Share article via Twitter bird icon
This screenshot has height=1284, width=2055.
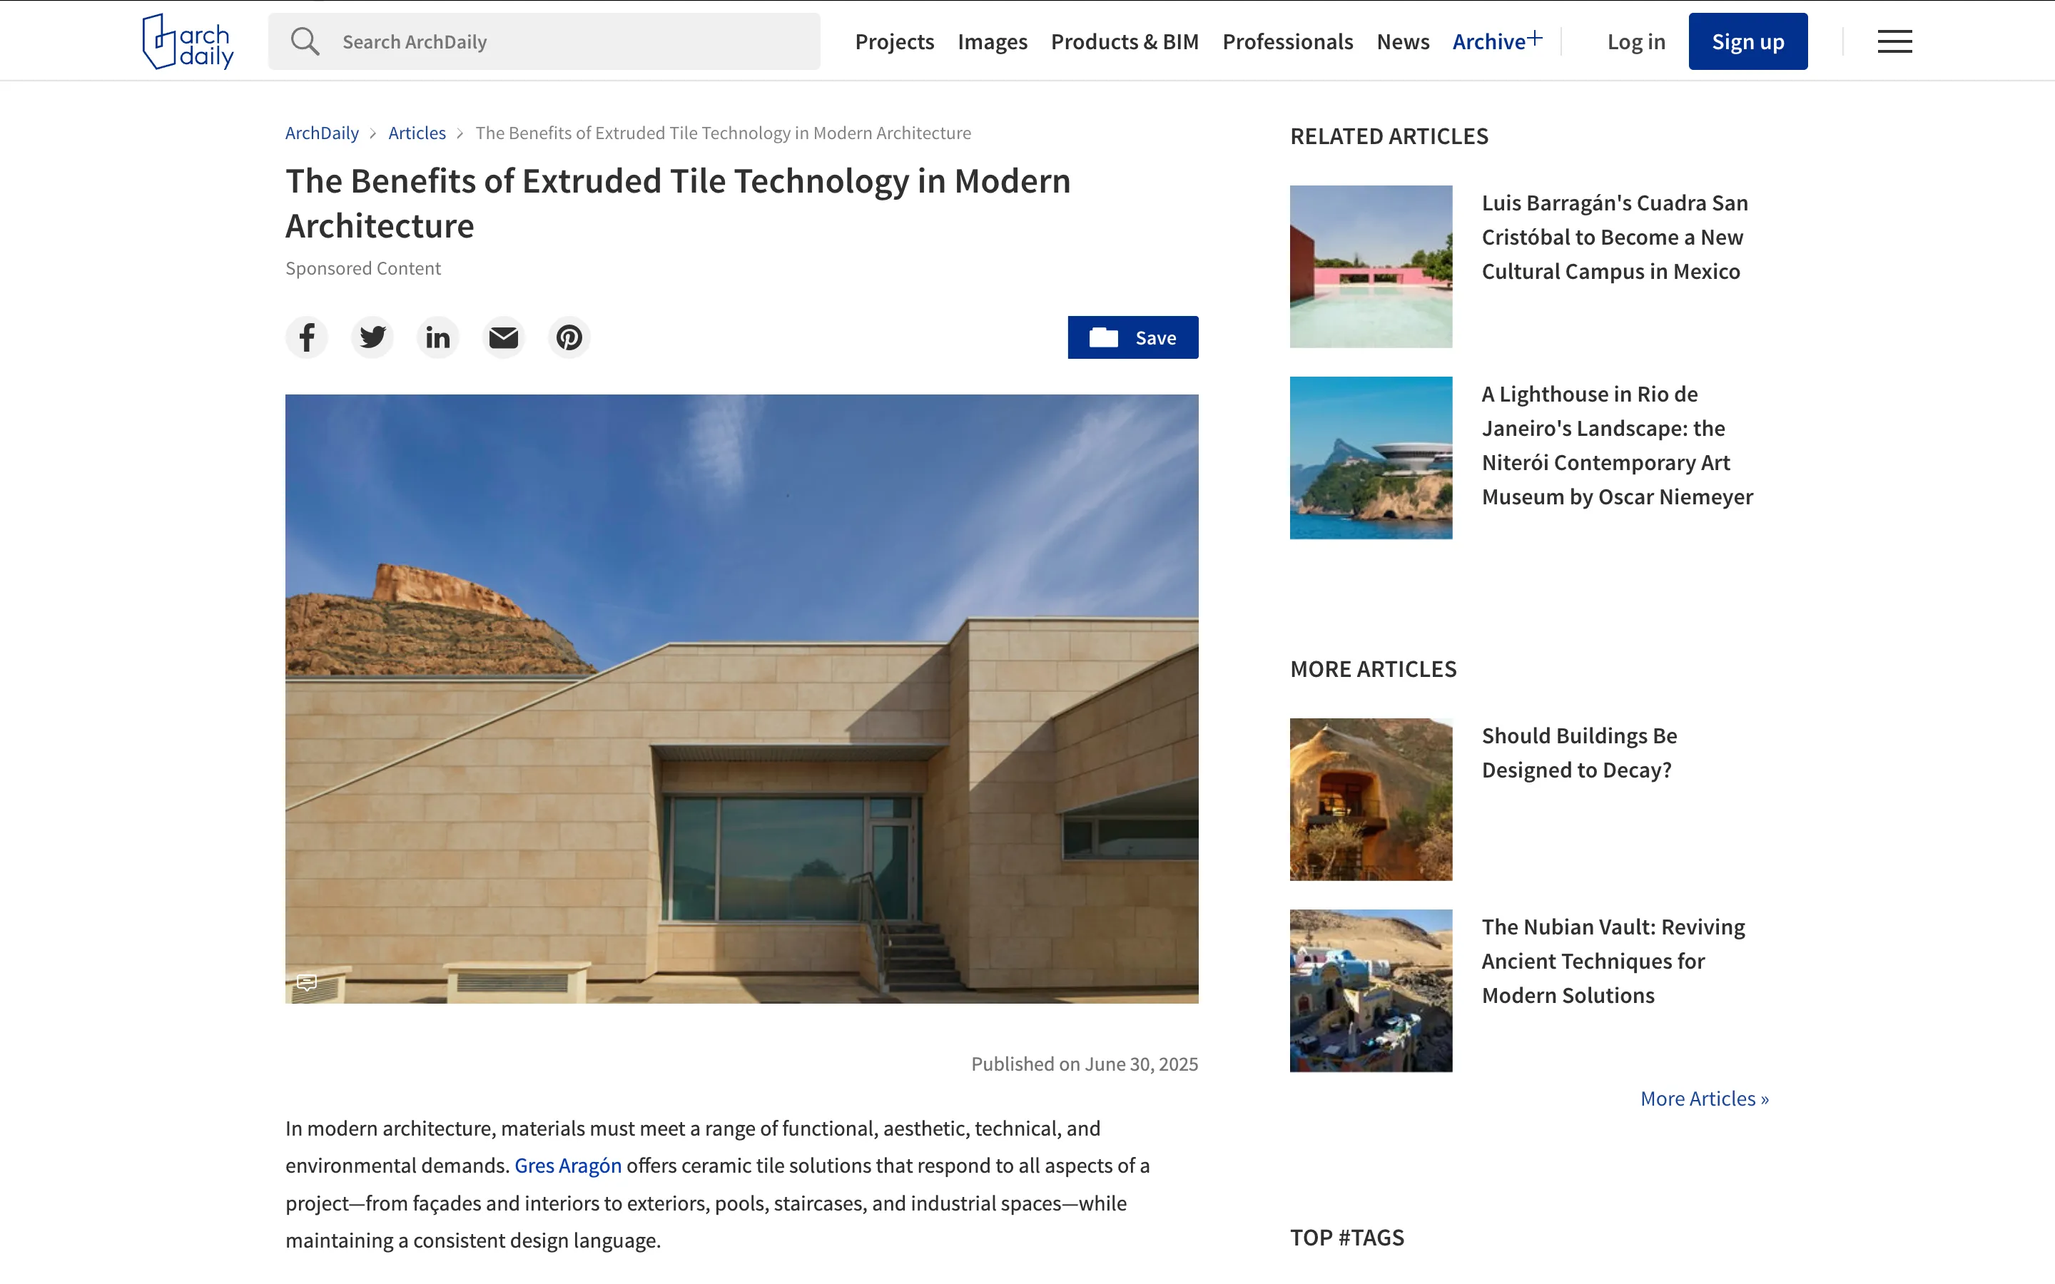372,337
